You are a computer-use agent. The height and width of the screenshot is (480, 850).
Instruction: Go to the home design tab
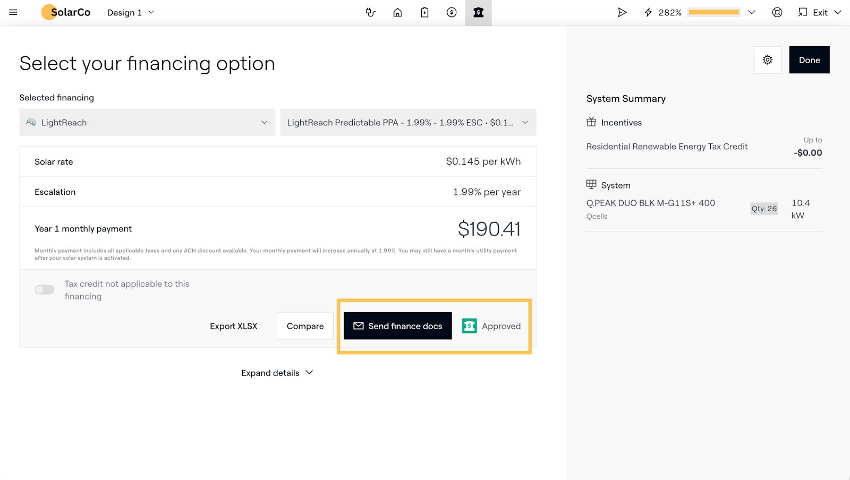click(x=397, y=12)
